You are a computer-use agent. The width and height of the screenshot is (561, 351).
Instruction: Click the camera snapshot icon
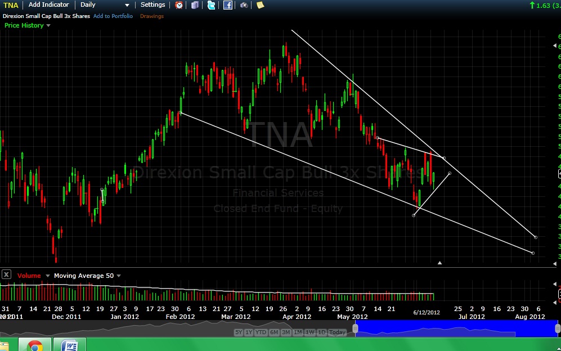244,5
